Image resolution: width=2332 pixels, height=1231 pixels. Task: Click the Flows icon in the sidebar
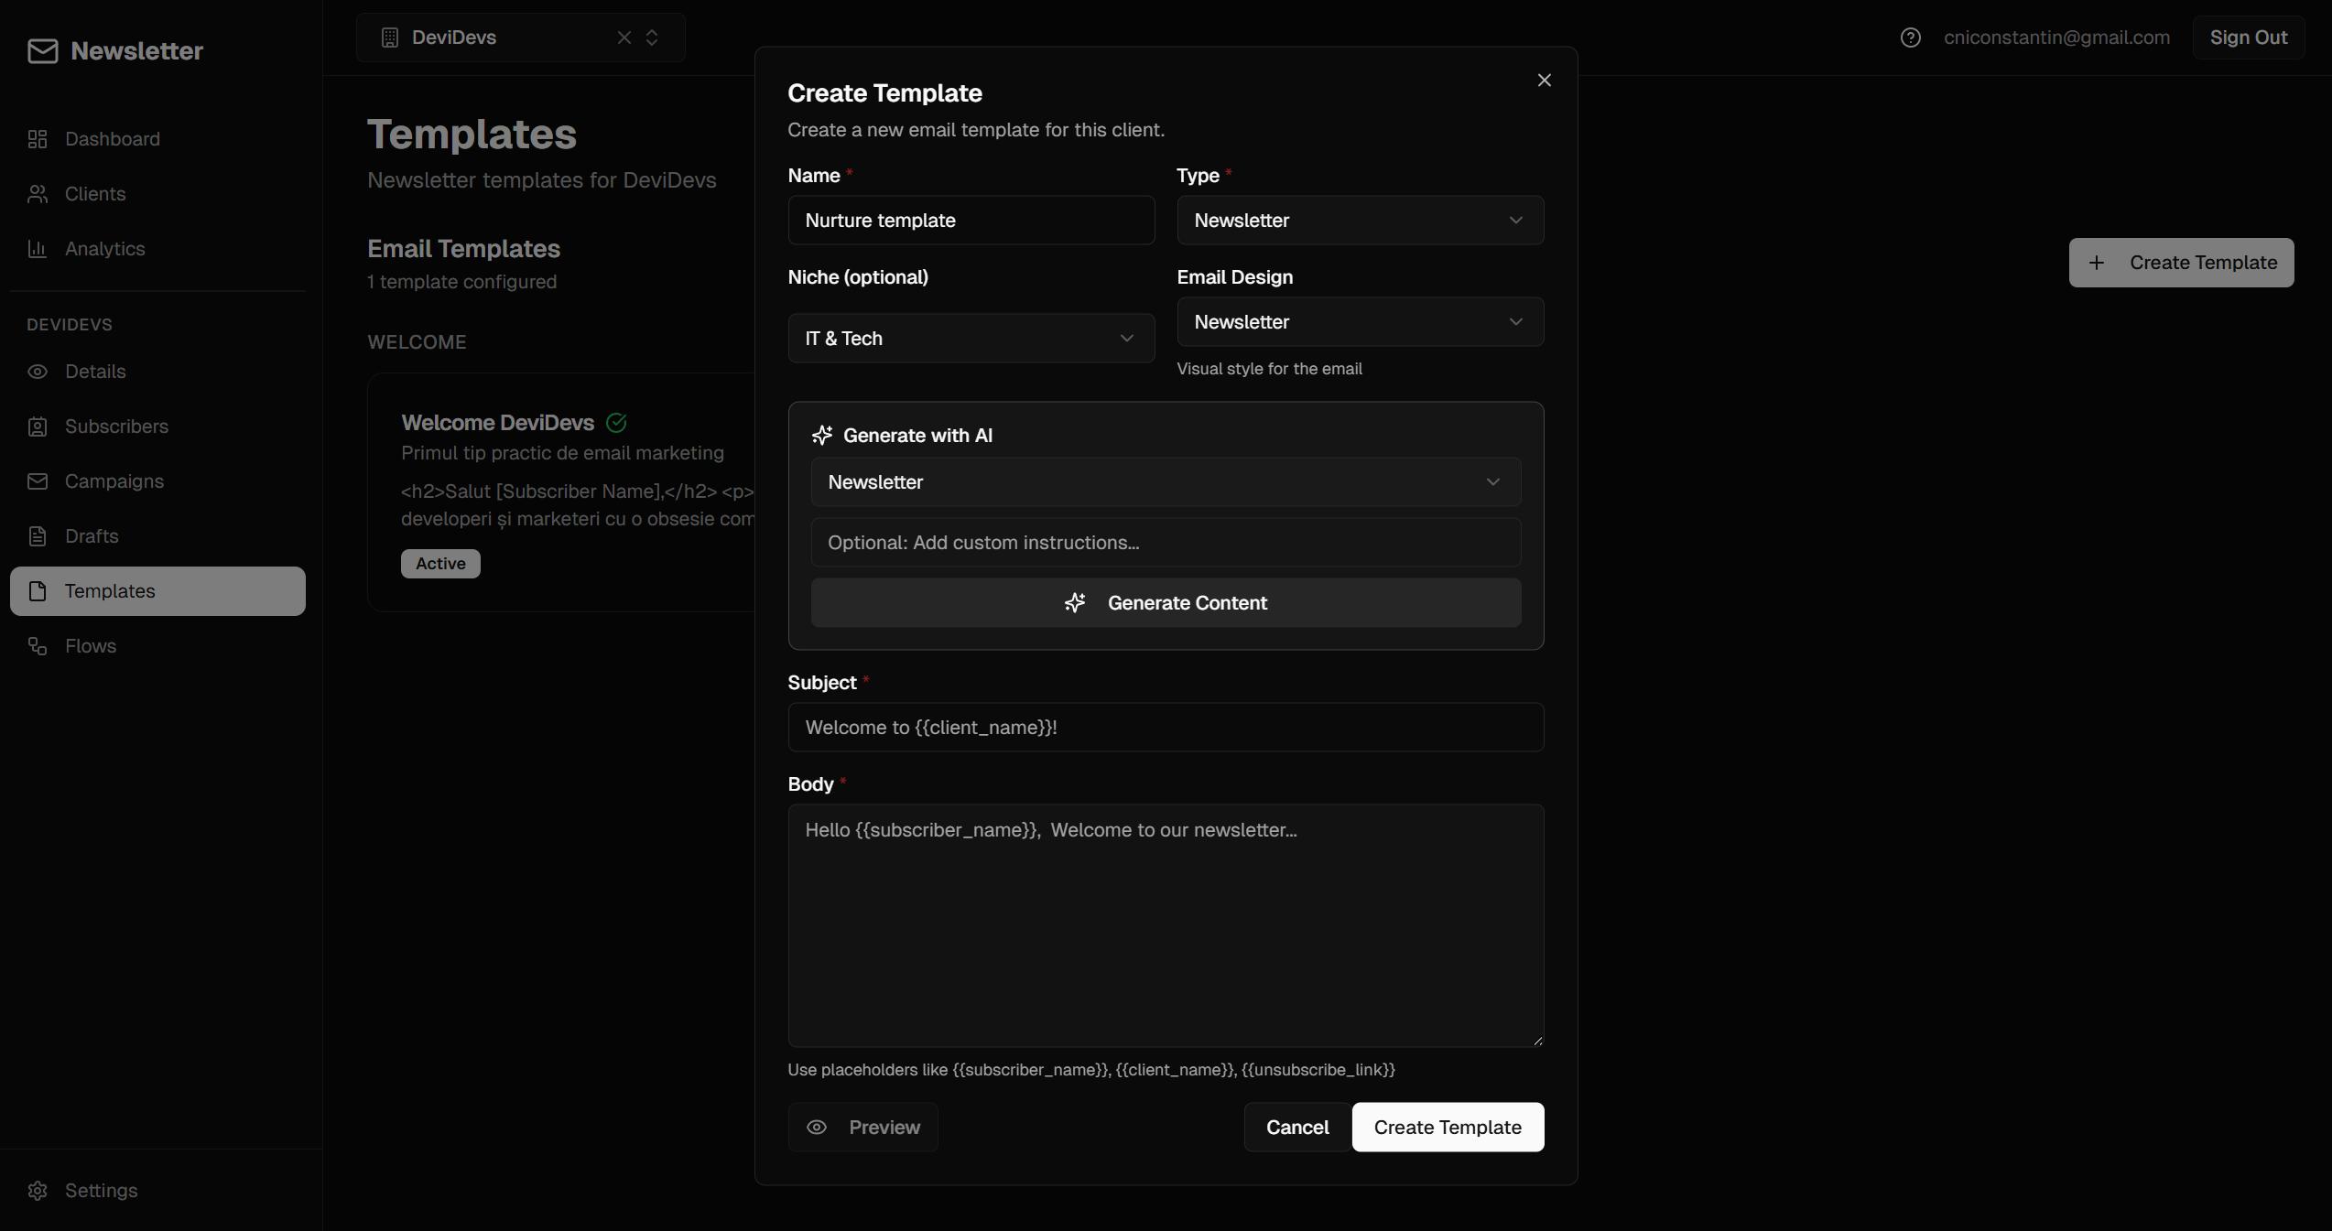click(38, 646)
